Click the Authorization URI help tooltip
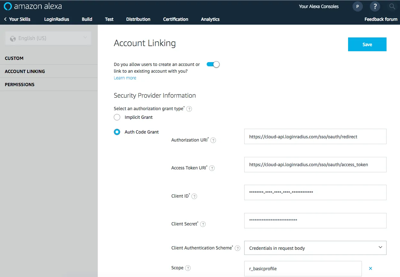 213,140
